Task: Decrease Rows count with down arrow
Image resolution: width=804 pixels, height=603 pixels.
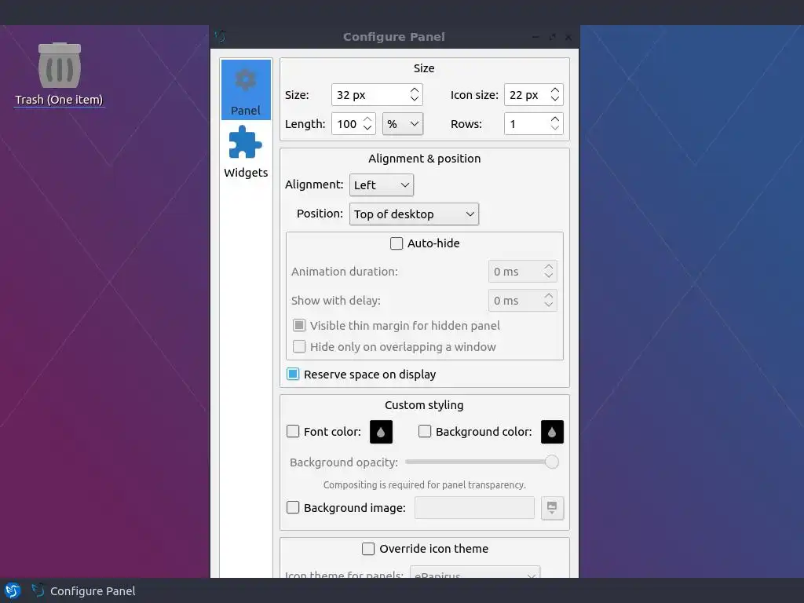Action: click(x=555, y=128)
